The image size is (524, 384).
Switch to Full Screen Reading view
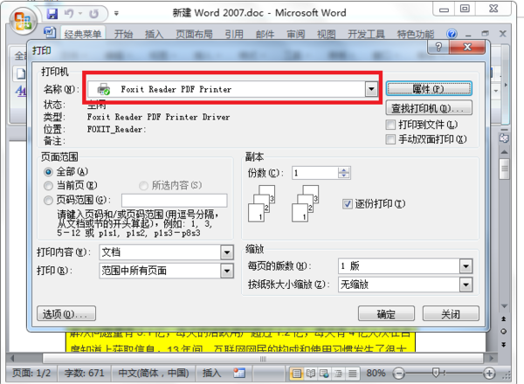click(311, 373)
